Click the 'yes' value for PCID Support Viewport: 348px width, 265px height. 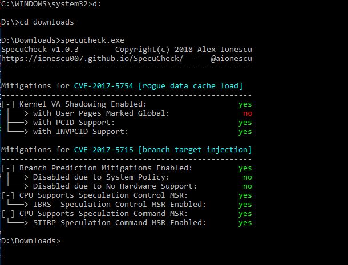pyautogui.click(x=245, y=123)
